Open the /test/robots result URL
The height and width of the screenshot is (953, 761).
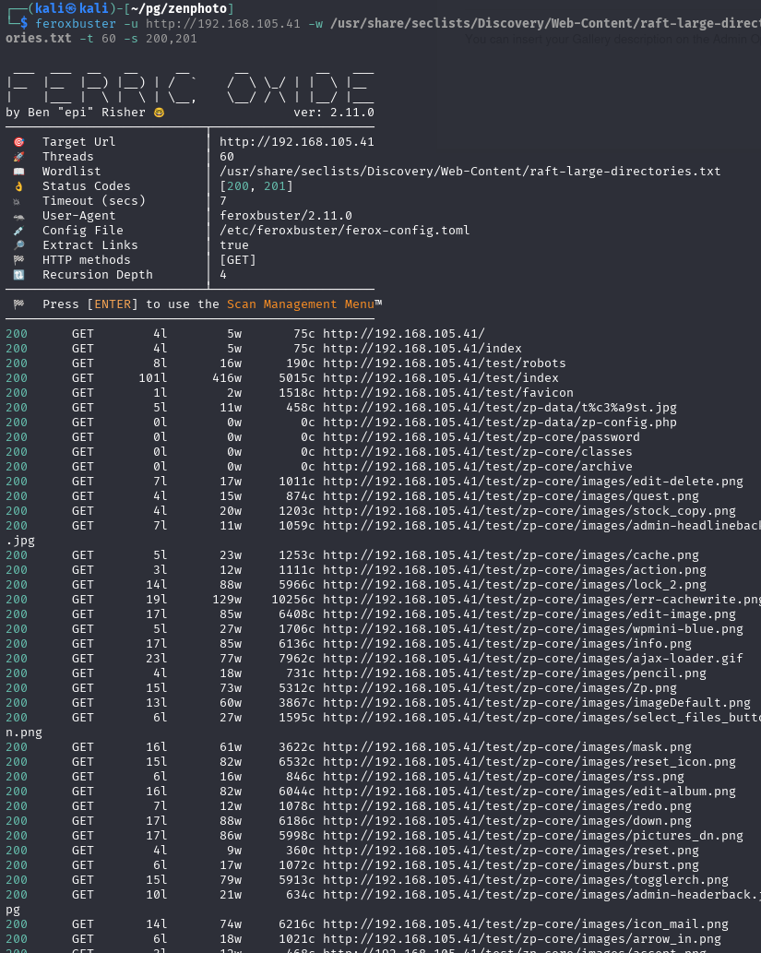(445, 363)
